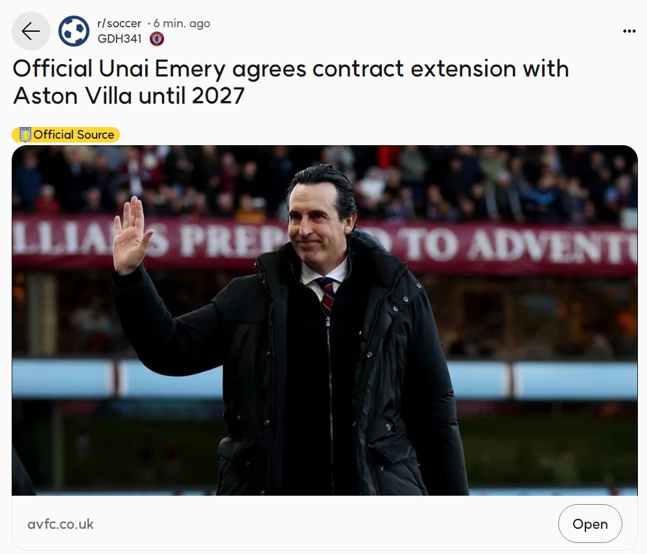
Task: Click the manager's waving hand in photo
Action: 131,236
